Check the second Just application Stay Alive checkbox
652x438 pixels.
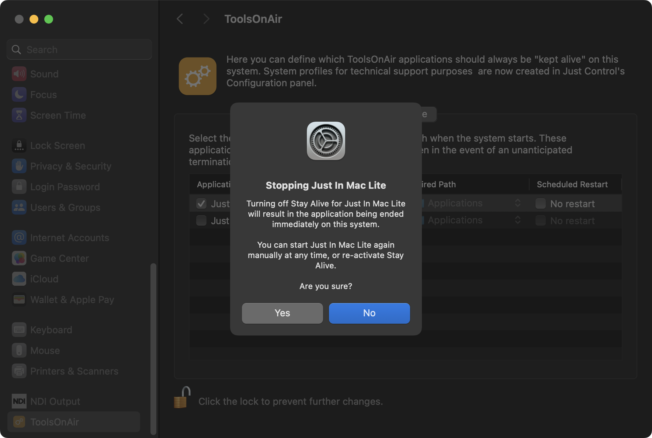(x=201, y=220)
